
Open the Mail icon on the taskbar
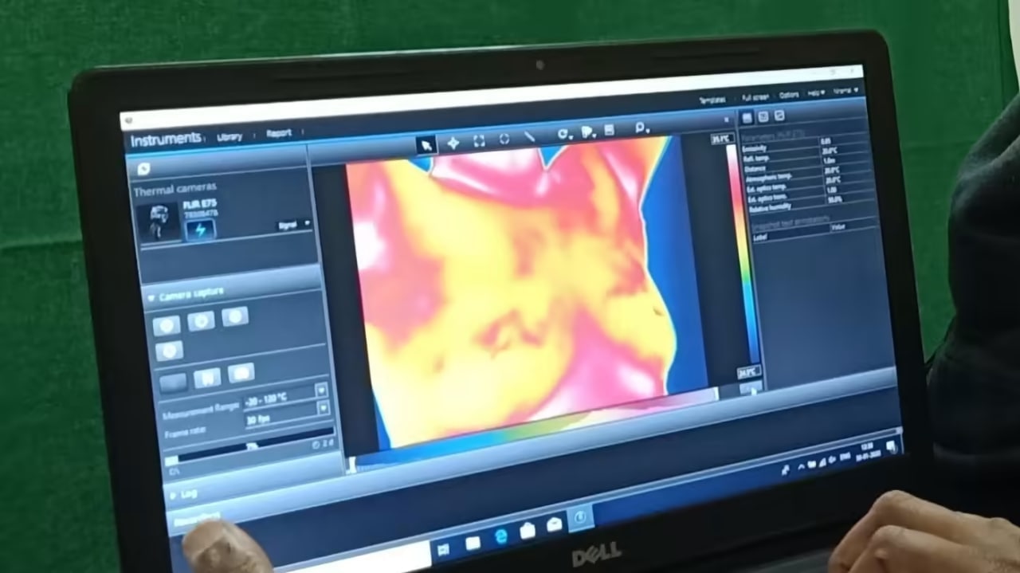(554, 524)
